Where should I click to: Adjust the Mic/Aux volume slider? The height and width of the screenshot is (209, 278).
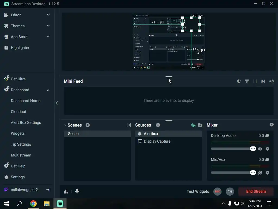[x=233, y=173]
